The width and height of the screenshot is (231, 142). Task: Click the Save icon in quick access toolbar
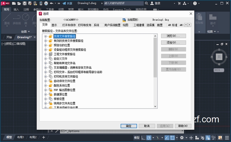(25, 3)
